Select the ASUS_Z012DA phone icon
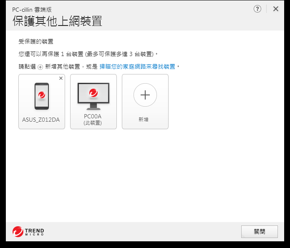Image resolution: width=290 pixels, height=248 pixels. tap(42, 96)
